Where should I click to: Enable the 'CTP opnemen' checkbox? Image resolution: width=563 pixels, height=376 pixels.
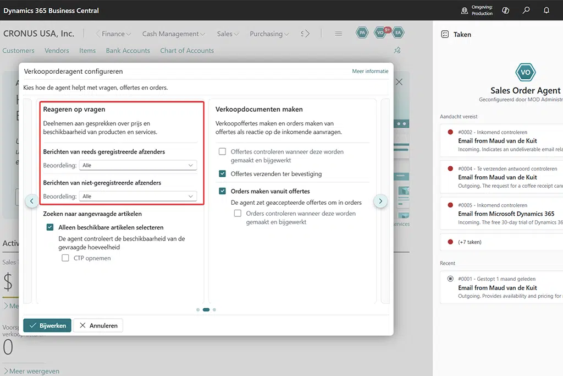coord(65,258)
